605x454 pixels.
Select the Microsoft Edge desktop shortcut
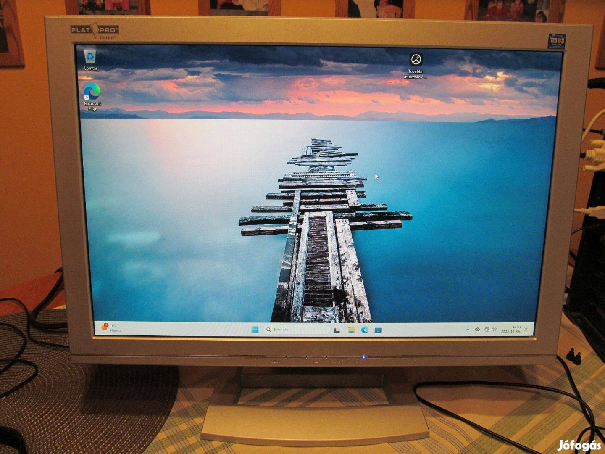(x=92, y=92)
